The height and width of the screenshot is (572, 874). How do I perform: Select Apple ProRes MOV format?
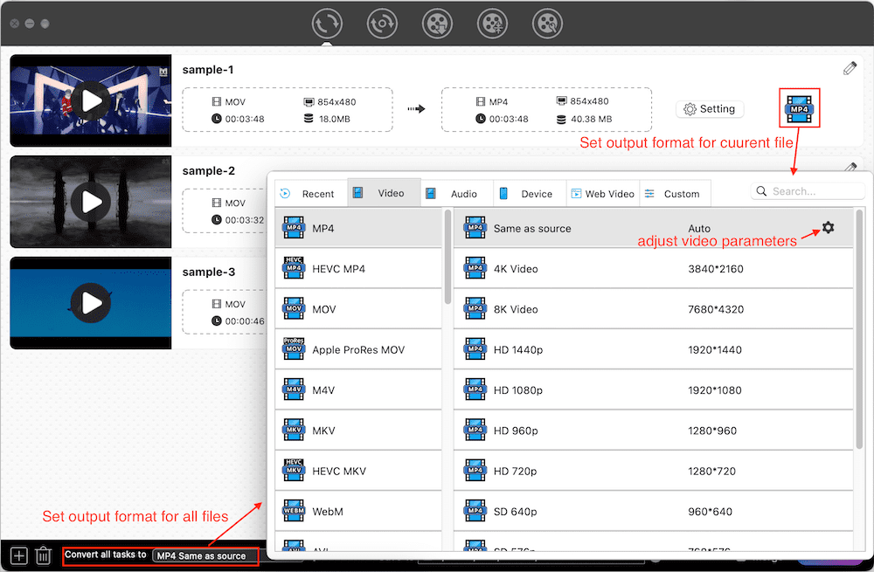pyautogui.click(x=358, y=349)
